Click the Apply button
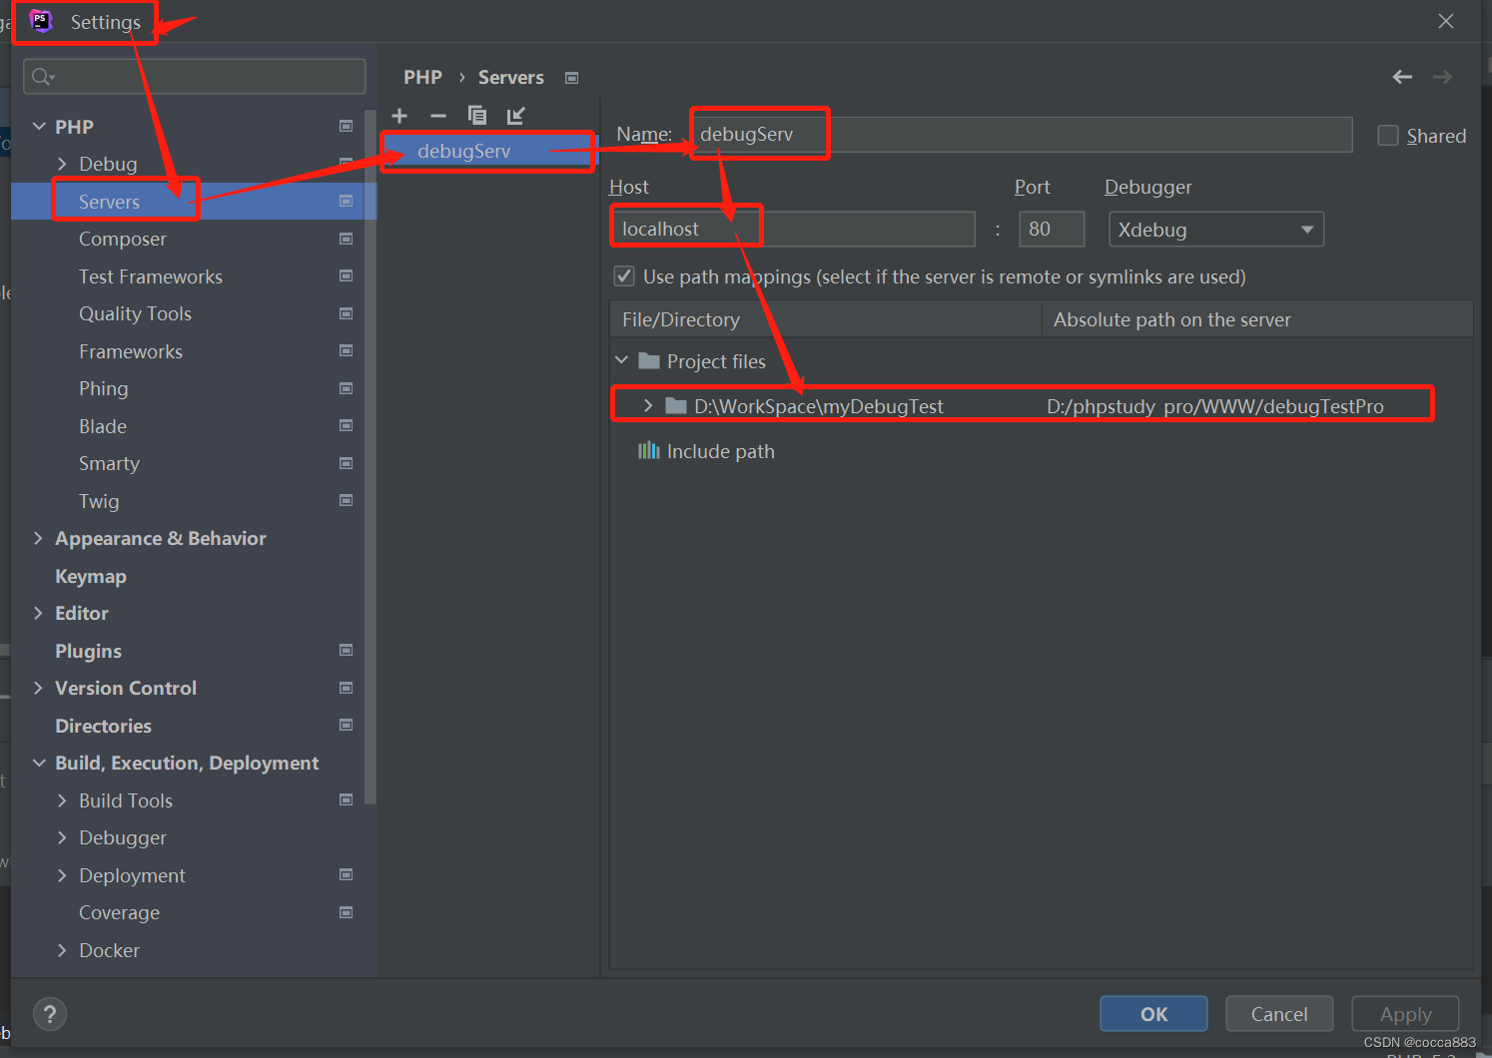 tap(1405, 1014)
